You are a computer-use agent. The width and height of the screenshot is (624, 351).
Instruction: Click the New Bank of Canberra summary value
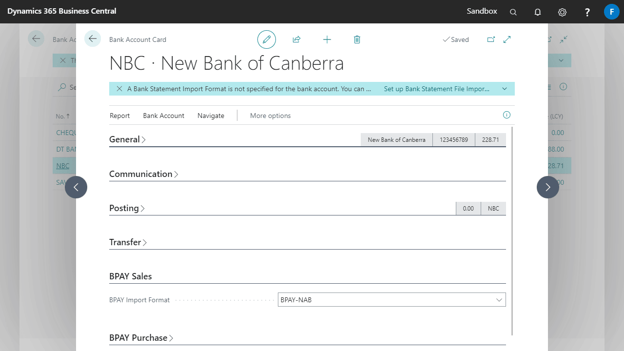[x=397, y=140]
